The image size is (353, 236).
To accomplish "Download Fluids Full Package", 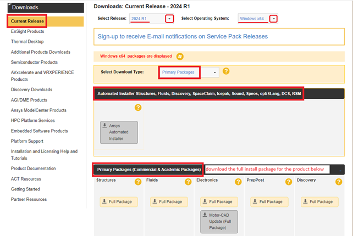I will tap(169, 202).
